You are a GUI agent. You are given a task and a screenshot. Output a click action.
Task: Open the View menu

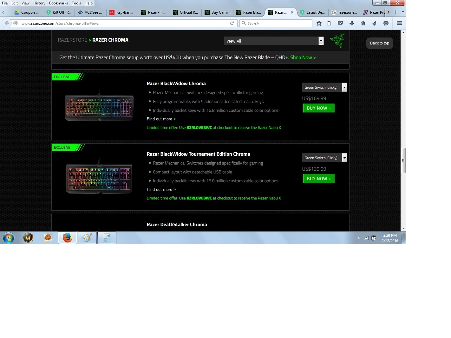(25, 3)
